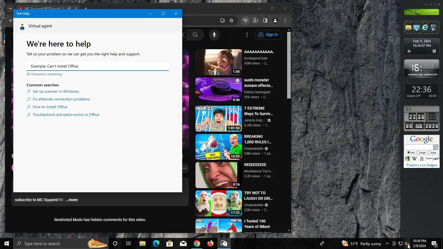Image resolution: width=443 pixels, height=249 pixels.
Task: Open the '7 EXTREME Ways To Survive' thumbnail
Action: click(219, 119)
